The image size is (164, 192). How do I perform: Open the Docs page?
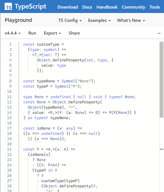87,7
